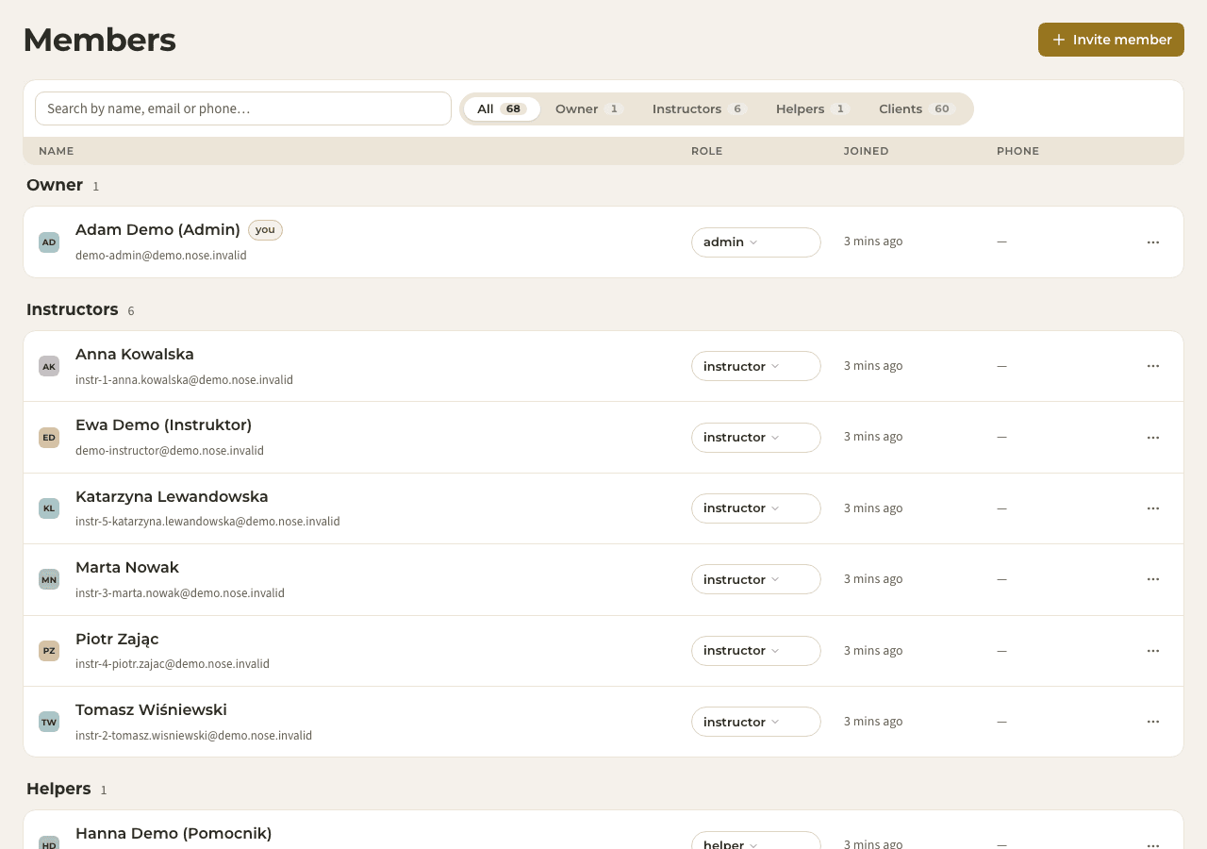Open the three-dot menu for Marta Nowak
This screenshot has width=1207, height=849.
point(1152,579)
